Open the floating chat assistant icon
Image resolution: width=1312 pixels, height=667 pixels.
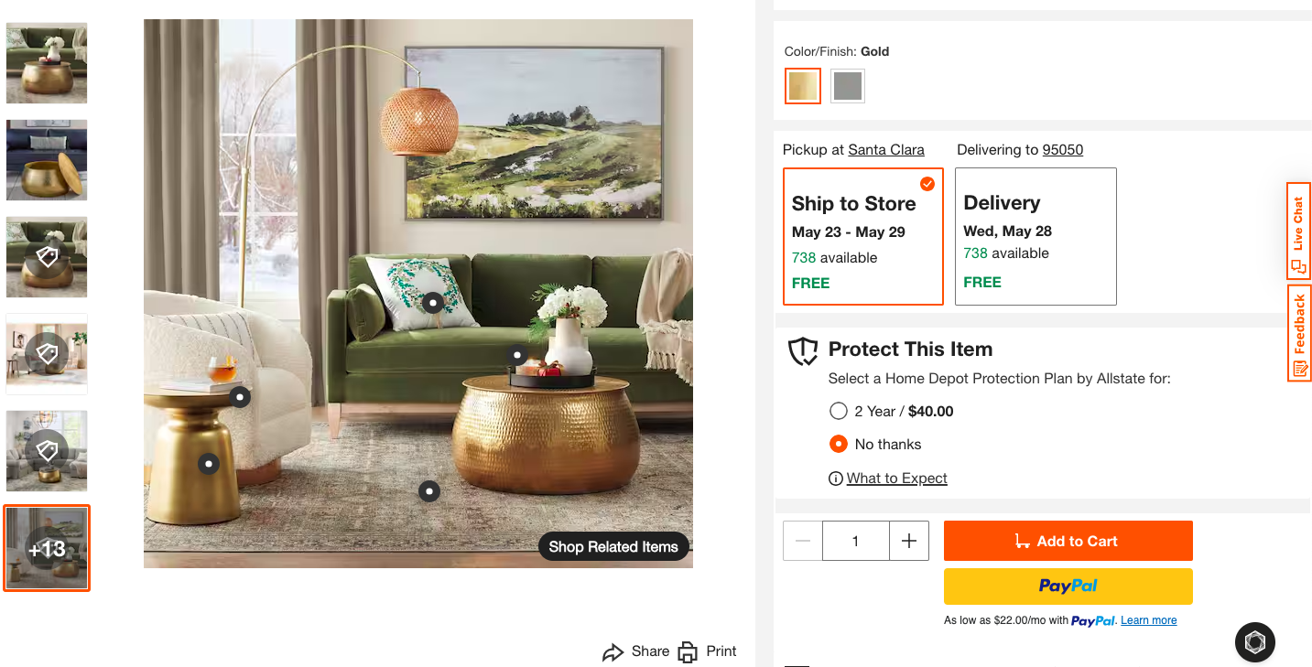[x=1254, y=642]
